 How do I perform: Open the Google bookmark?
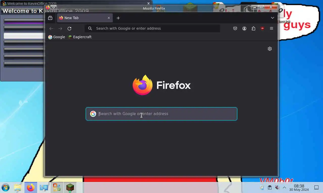pos(57,37)
